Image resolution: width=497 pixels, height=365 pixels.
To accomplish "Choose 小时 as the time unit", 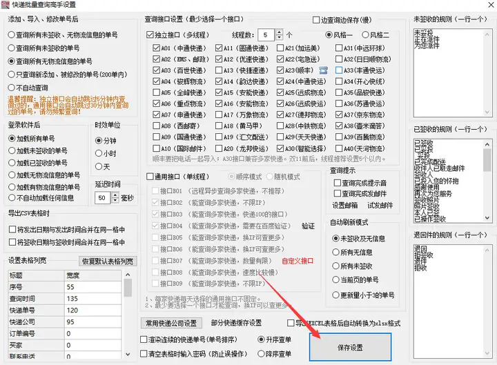I will pos(100,154).
